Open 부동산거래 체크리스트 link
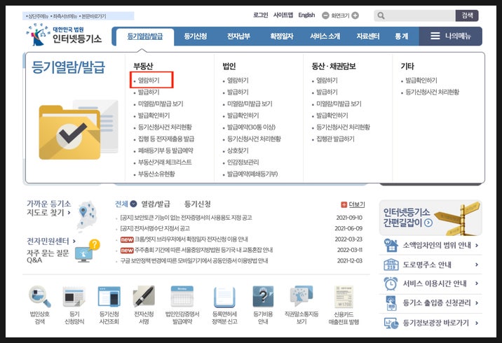502x343 pixels. click(x=165, y=162)
